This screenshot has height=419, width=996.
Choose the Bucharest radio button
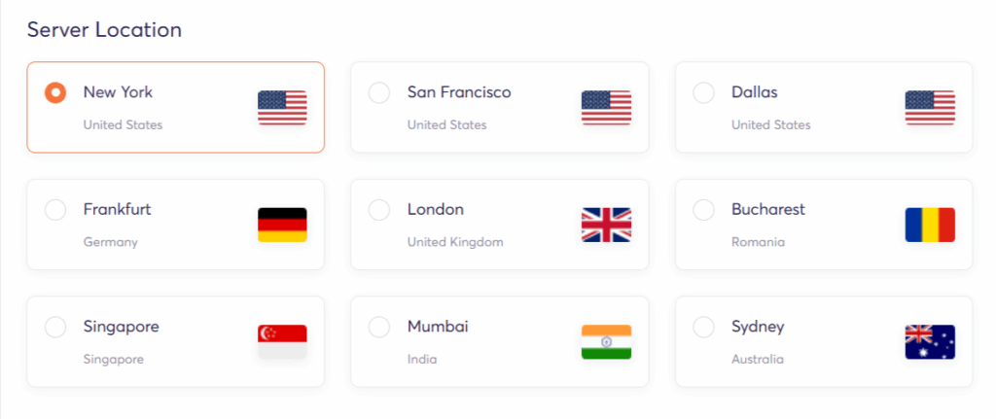point(703,210)
